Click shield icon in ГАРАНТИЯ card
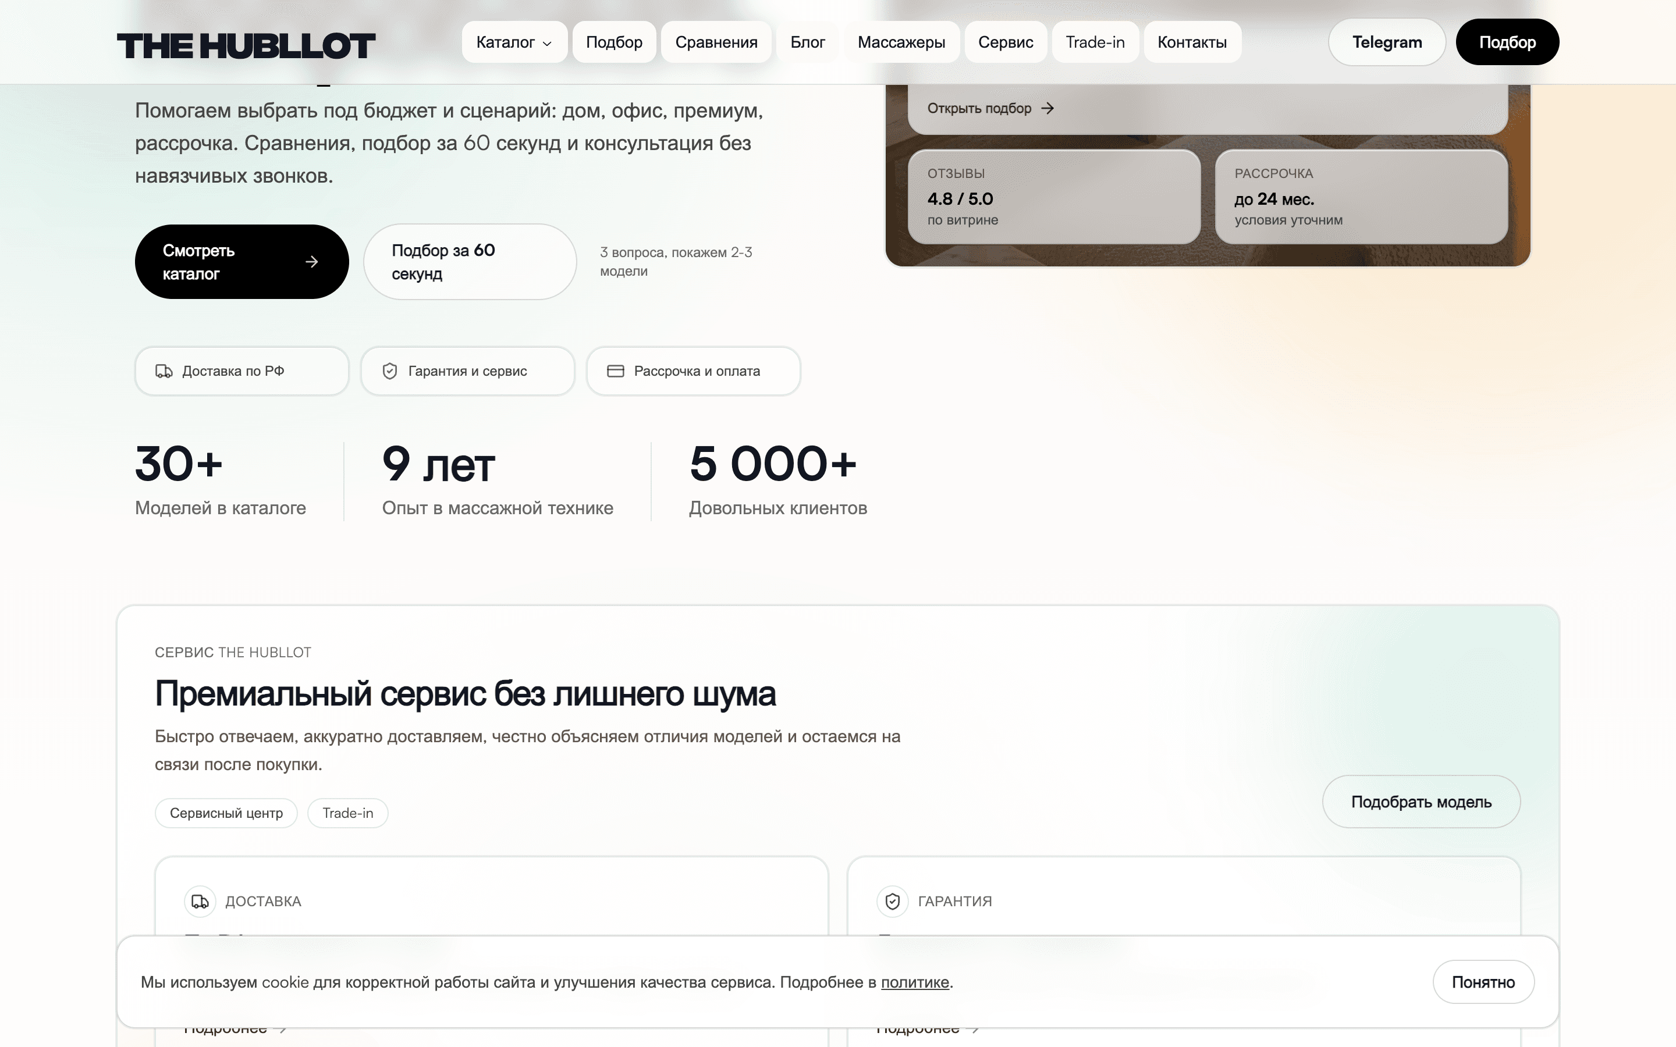 [x=893, y=902]
